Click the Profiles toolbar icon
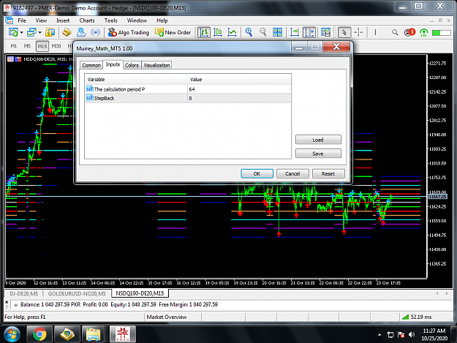 tap(31, 32)
